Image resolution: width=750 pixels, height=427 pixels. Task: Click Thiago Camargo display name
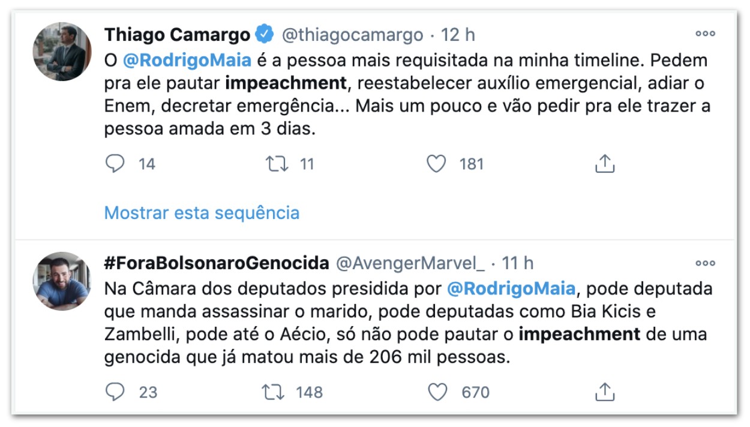(177, 35)
